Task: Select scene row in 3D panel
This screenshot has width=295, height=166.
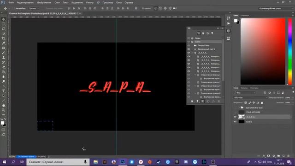Action: tap(206, 42)
